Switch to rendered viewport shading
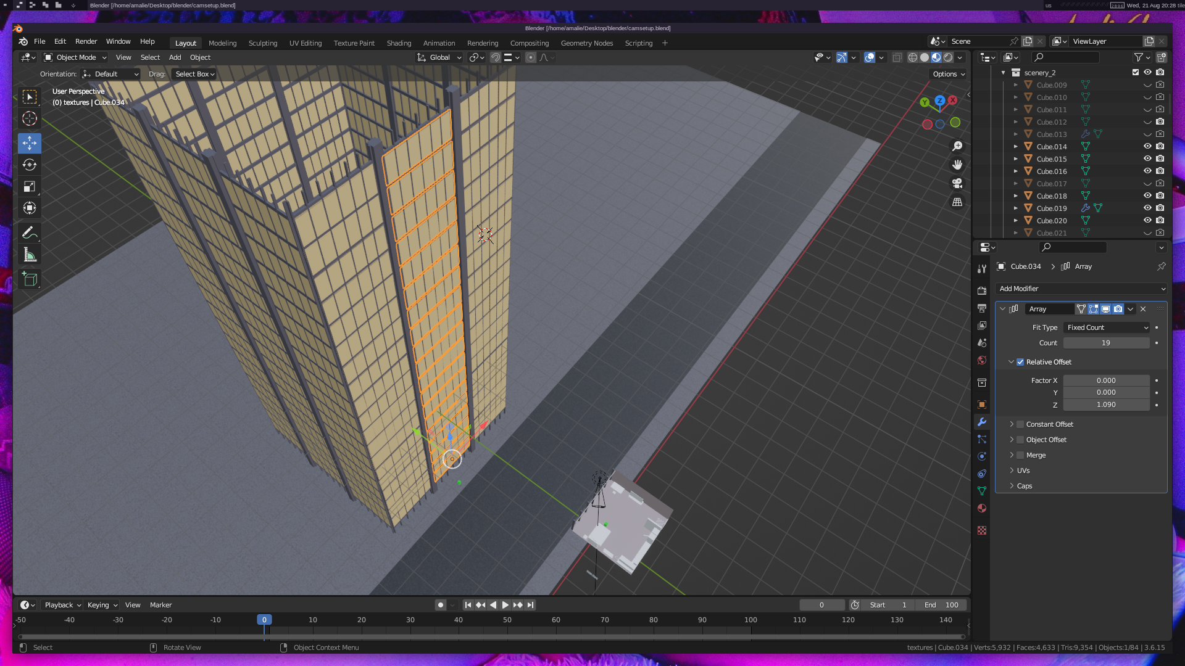Image resolution: width=1185 pixels, height=666 pixels. [x=948, y=57]
